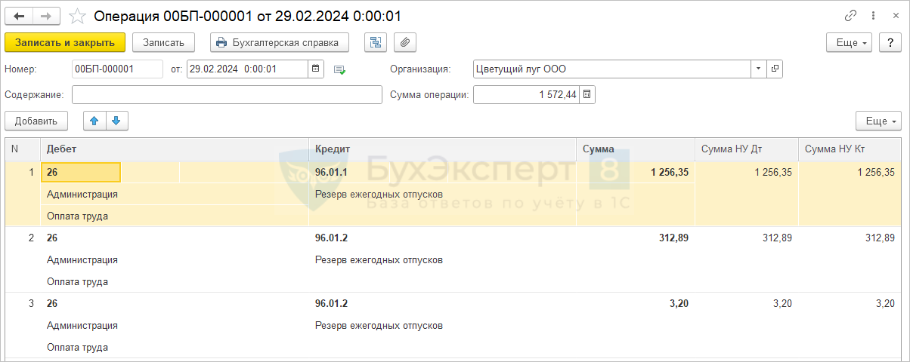The width and height of the screenshot is (910, 362).
Task: Select Администрация in row 2
Action: 82,260
